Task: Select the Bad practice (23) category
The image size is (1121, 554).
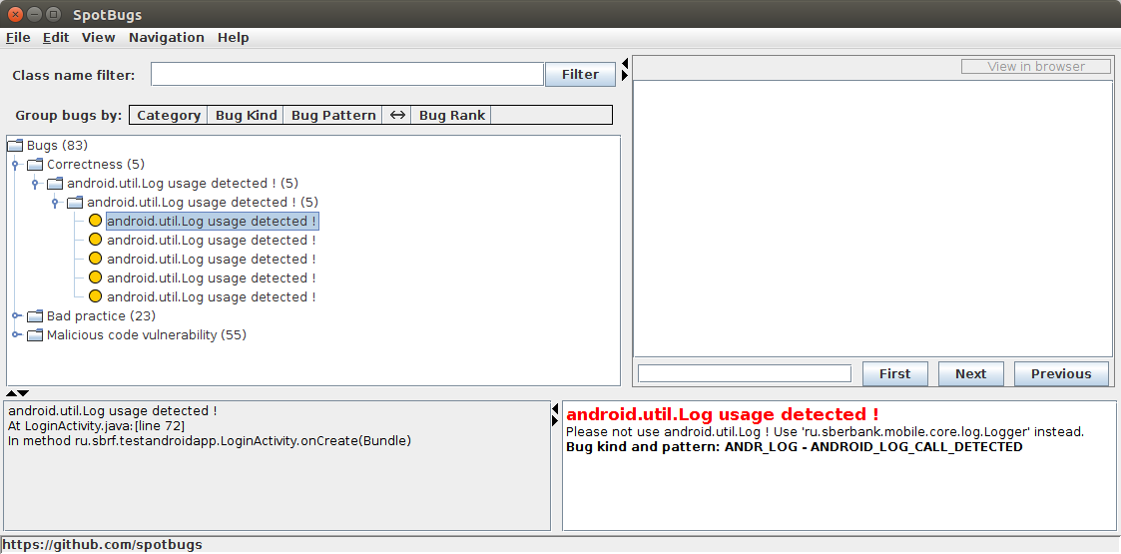Action: pyautogui.click(x=101, y=316)
